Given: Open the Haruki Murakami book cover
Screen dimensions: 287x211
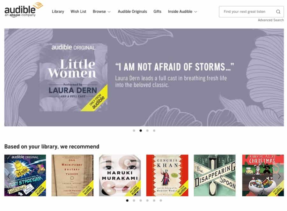Looking at the screenshot, I should (120, 175).
